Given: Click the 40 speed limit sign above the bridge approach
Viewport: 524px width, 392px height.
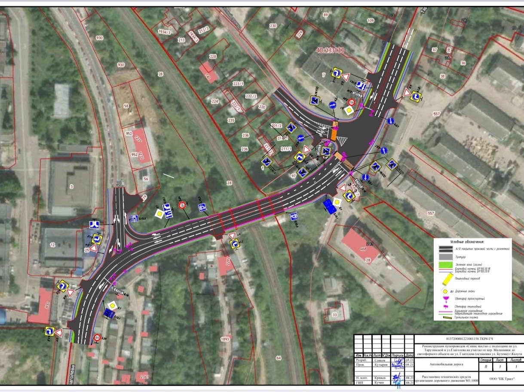Looking at the screenshot, I should click(x=182, y=205).
